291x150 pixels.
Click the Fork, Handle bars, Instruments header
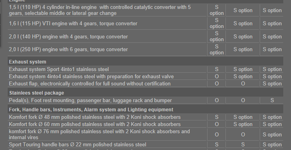[x=91, y=110]
